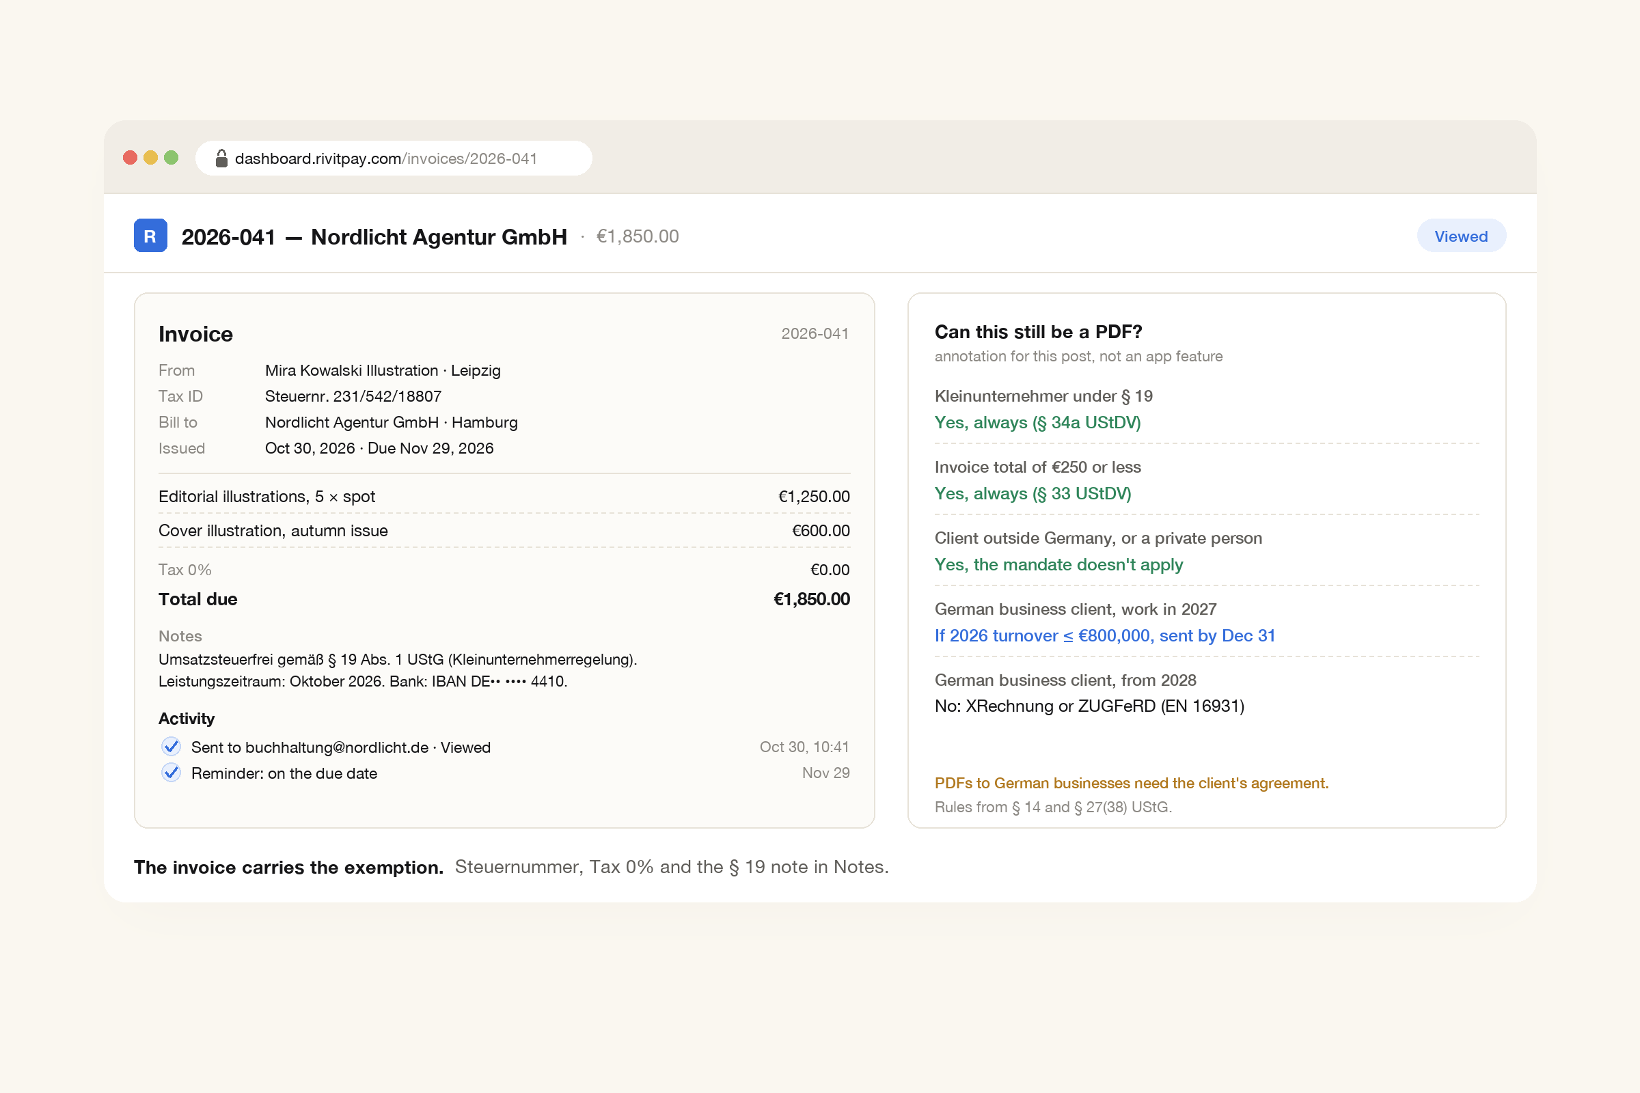This screenshot has height=1093, width=1640.
Task: Click the Viewed status badge
Action: click(1461, 236)
